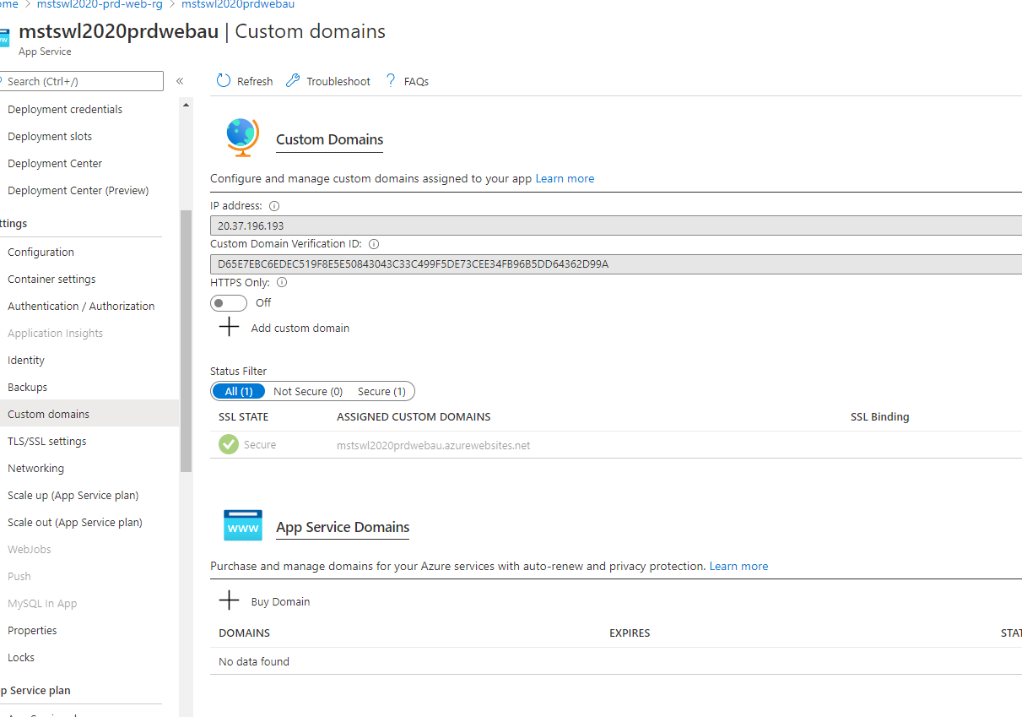
Task: Click the SSL Binding column header
Action: [879, 417]
